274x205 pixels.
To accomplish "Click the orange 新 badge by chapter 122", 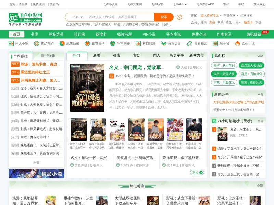I will tap(112, 76).
